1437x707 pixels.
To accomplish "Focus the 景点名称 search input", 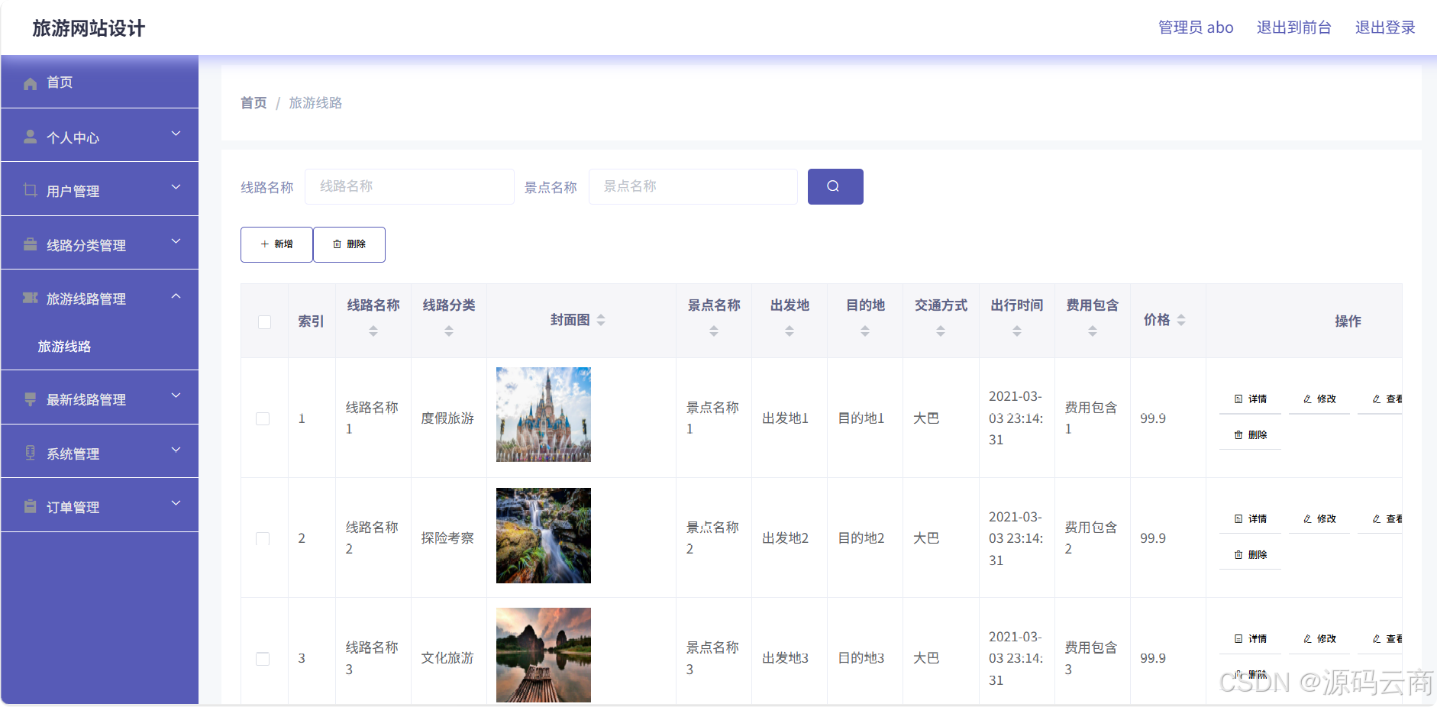I will coord(693,186).
